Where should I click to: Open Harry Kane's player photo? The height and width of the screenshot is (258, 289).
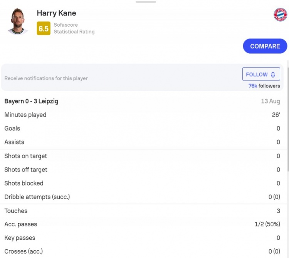pos(18,21)
